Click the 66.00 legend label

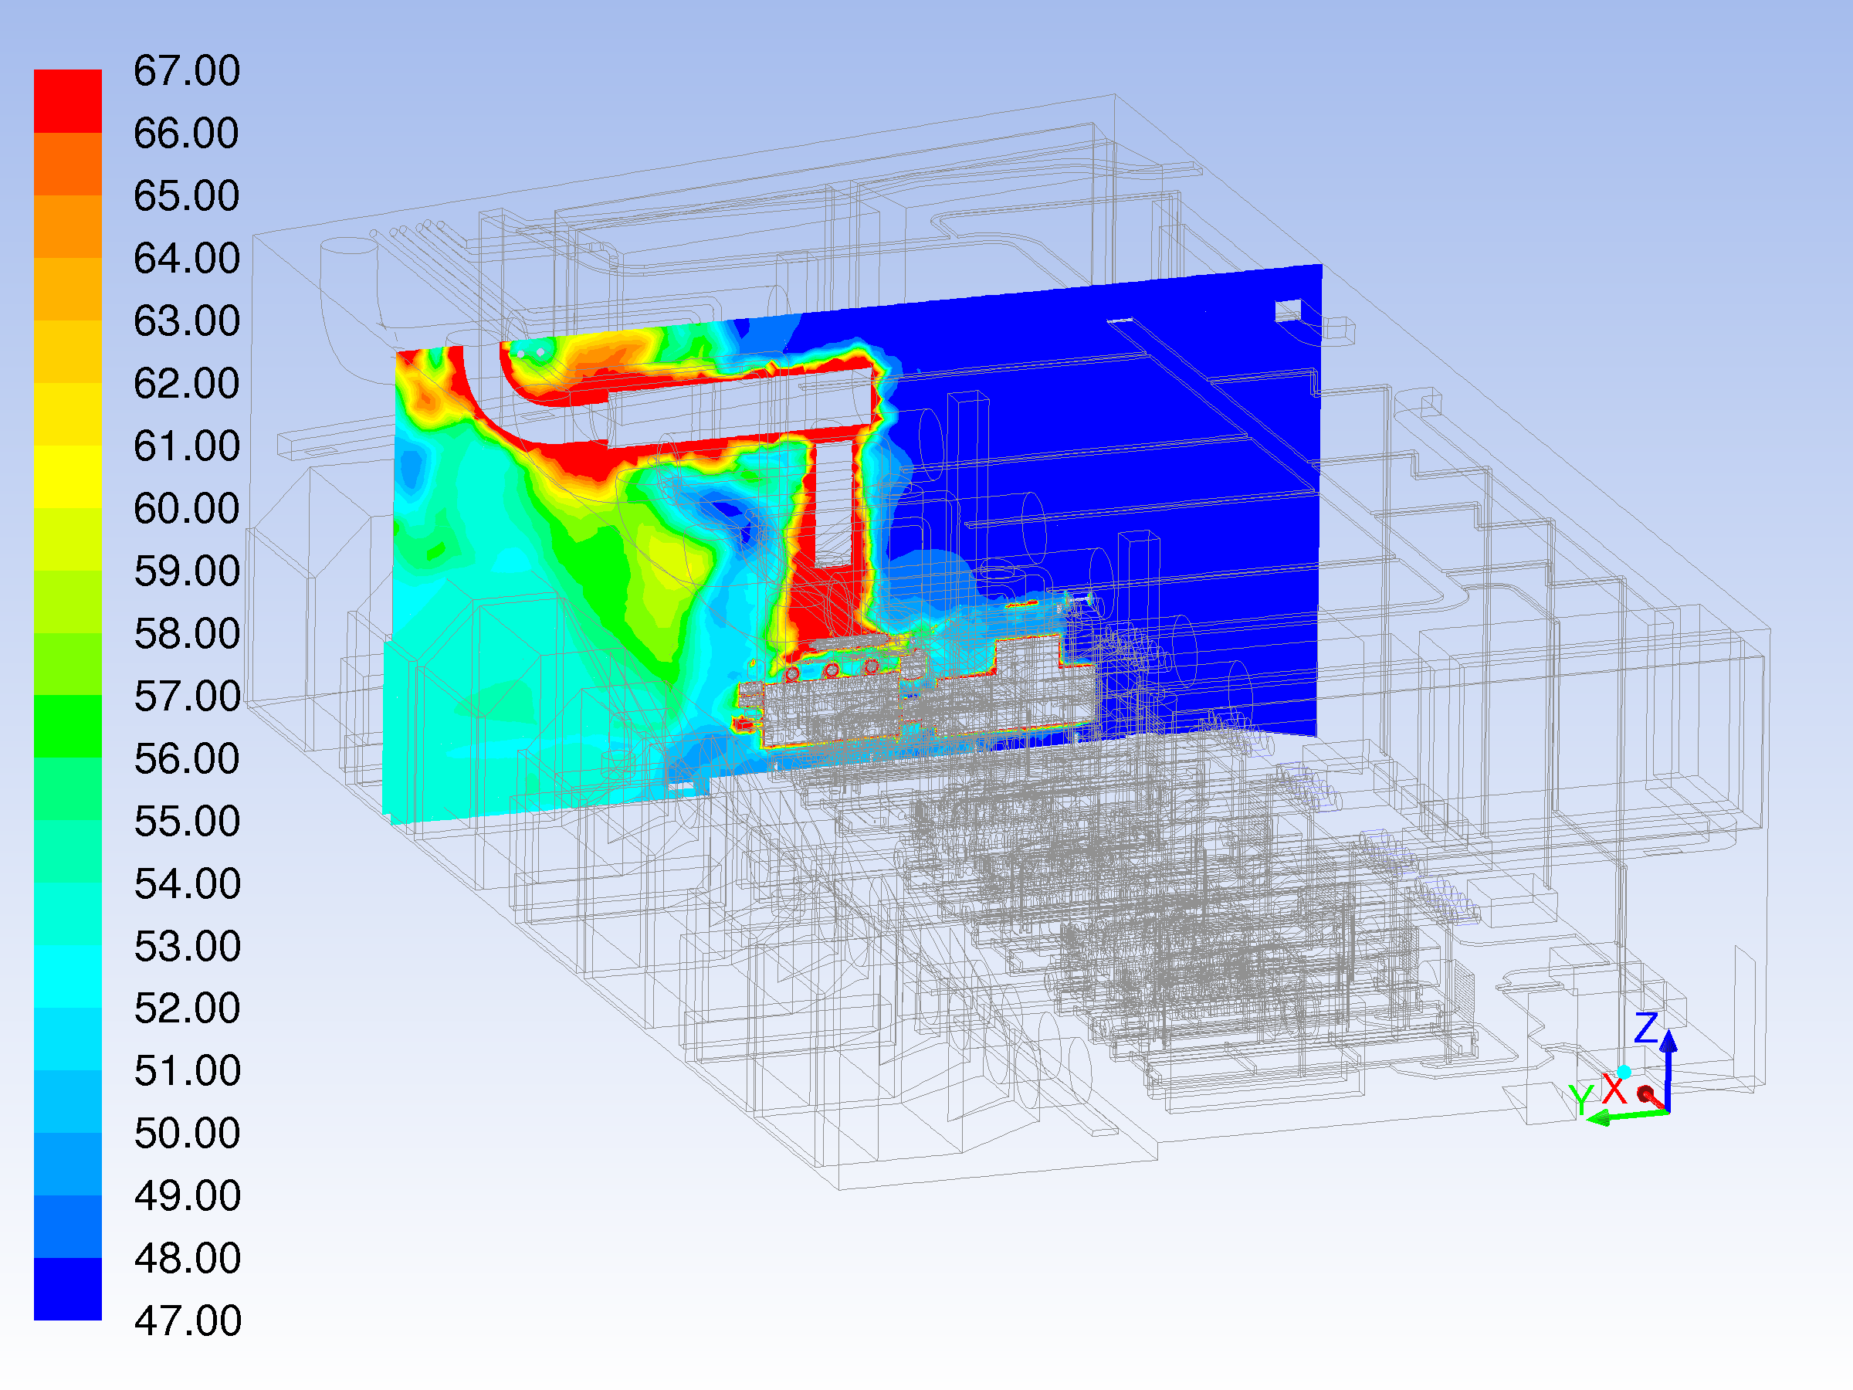click(x=187, y=134)
